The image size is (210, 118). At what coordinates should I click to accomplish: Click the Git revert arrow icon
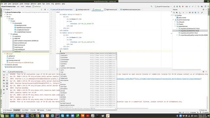198,7
